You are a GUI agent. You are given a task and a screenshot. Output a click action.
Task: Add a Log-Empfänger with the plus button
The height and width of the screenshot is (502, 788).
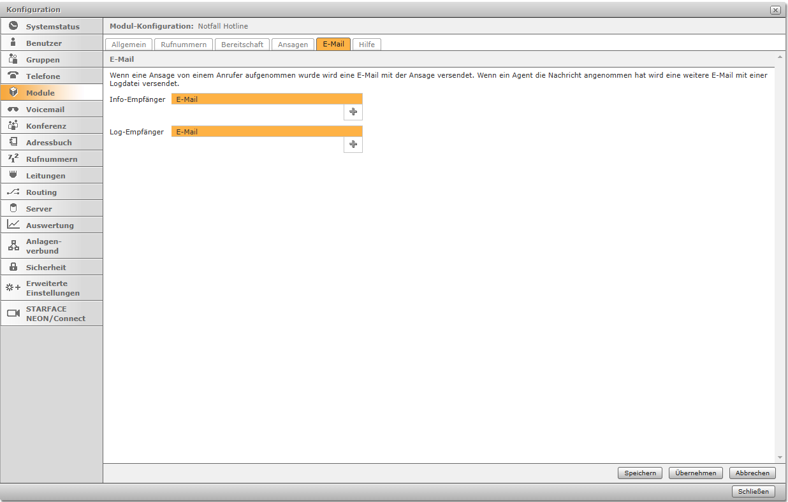(353, 145)
